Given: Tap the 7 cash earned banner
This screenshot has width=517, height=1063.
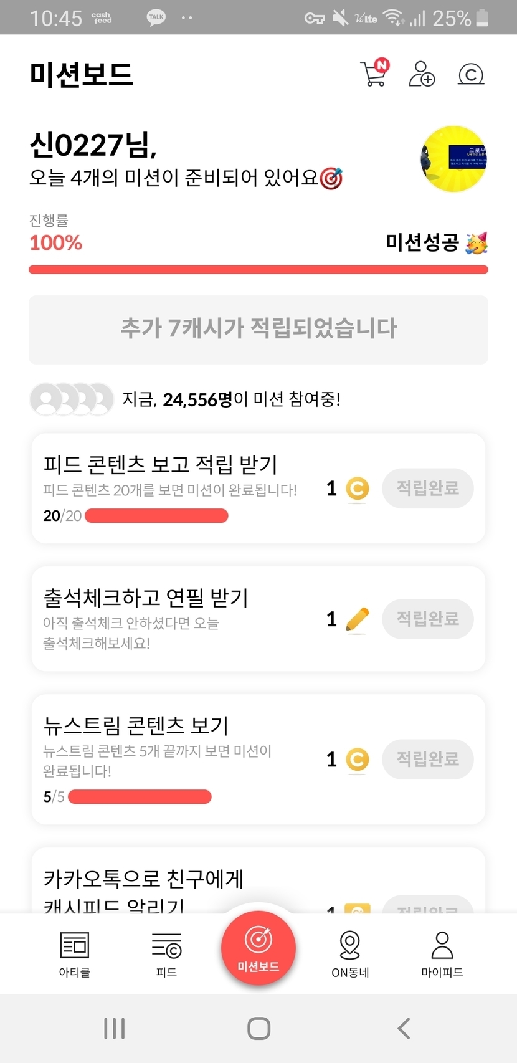Looking at the screenshot, I should point(258,329).
